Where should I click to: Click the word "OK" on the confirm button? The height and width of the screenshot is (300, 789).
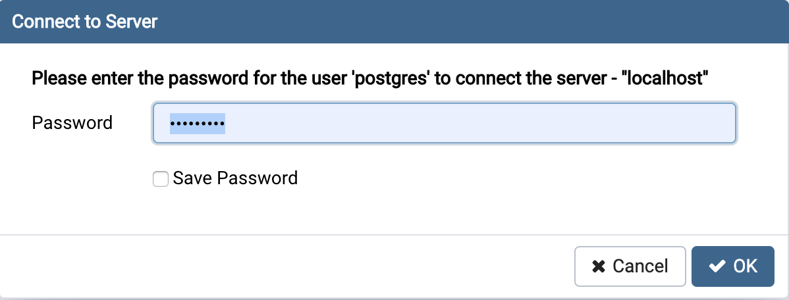click(x=746, y=266)
